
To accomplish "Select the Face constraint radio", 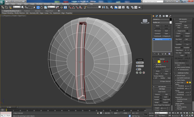I will (x=176, y=27).
